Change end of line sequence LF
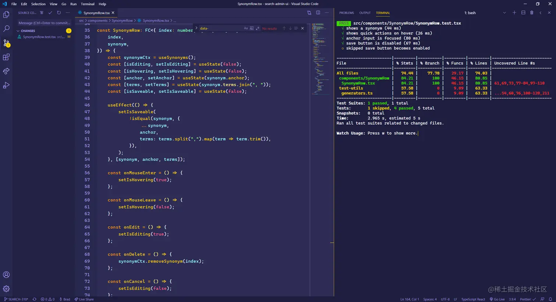Viewport: 556px width, 302px height. click(x=455, y=299)
